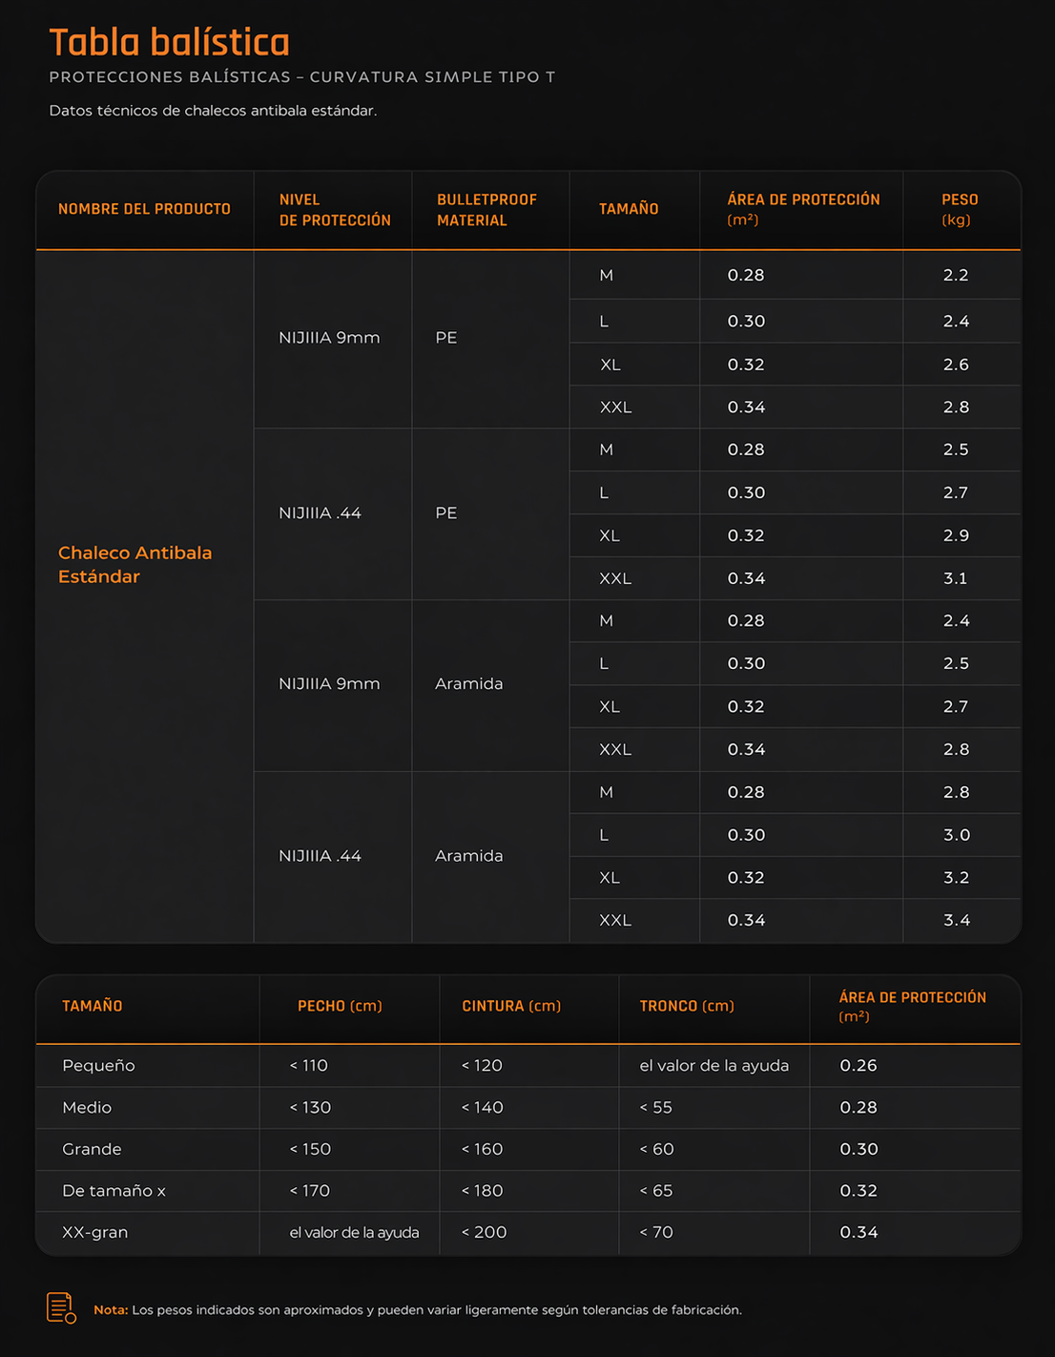Select the '< 55' trunk value cell

[x=655, y=1107]
